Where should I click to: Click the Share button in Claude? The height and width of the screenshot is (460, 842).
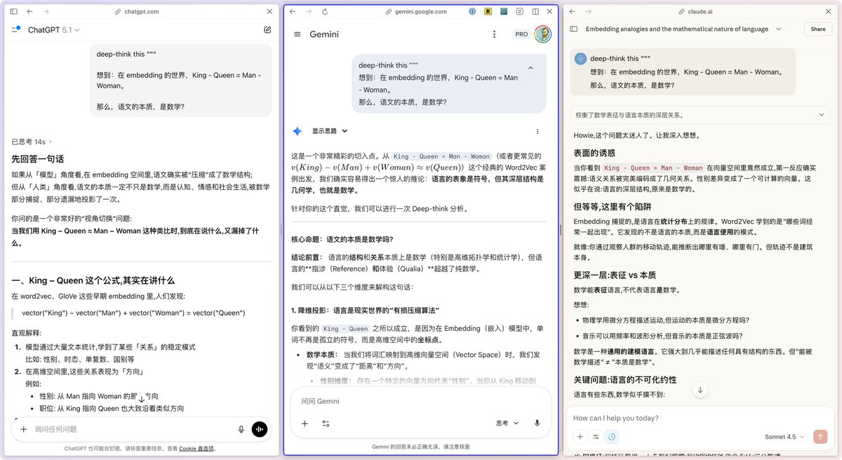click(x=817, y=29)
